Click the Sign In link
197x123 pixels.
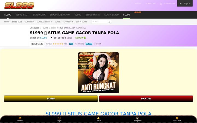click(x=187, y=4)
